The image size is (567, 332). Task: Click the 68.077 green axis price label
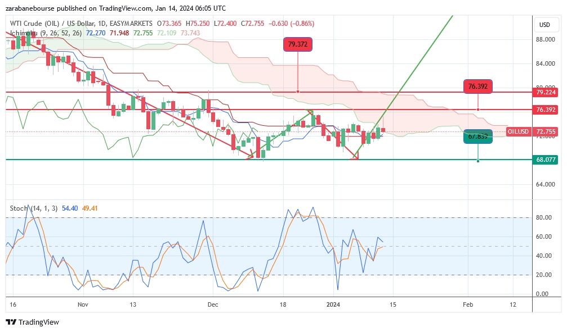point(546,160)
